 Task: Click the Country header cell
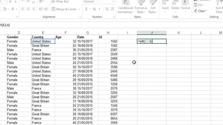tap(43, 37)
